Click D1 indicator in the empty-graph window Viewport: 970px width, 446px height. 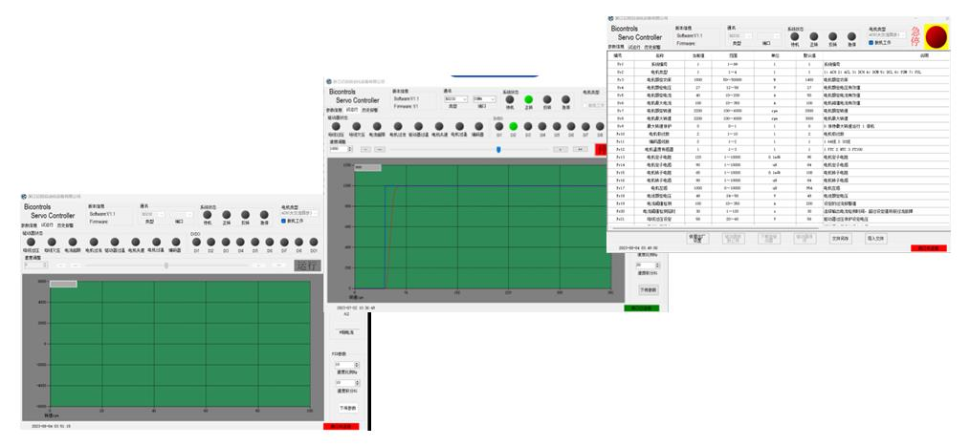coord(196,243)
